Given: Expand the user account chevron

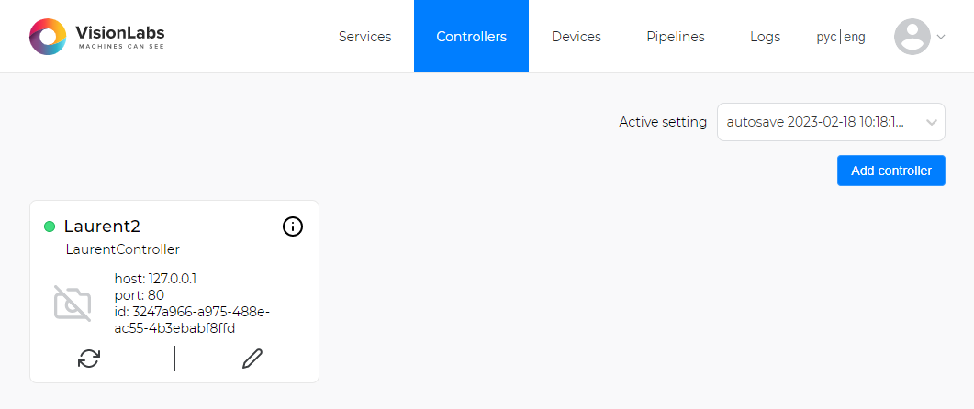Looking at the screenshot, I should (940, 37).
